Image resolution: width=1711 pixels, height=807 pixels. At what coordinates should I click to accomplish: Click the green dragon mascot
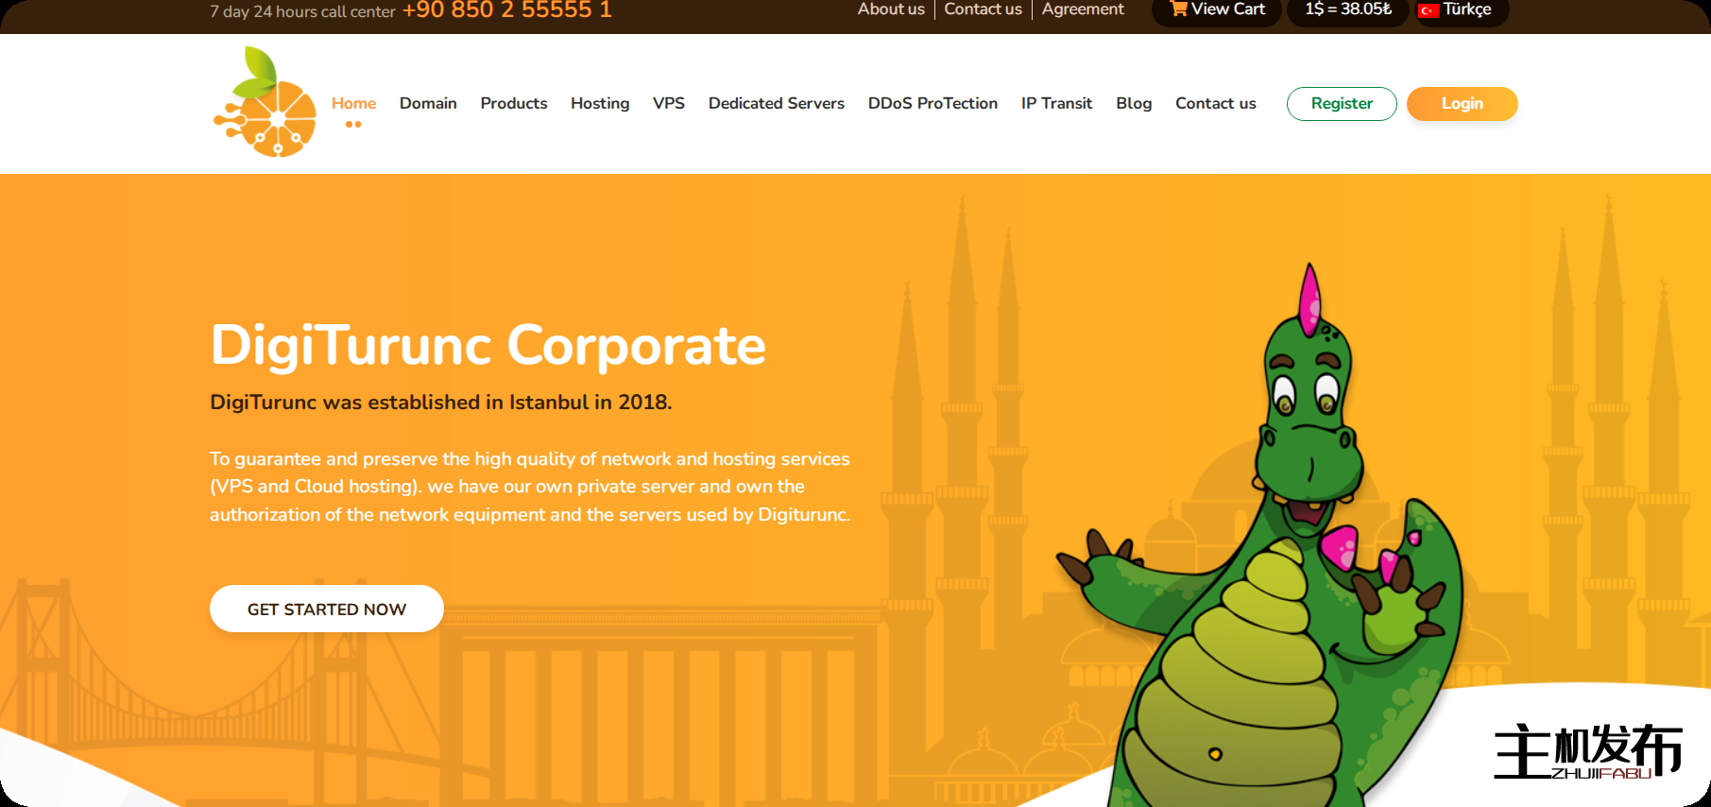(1266, 539)
